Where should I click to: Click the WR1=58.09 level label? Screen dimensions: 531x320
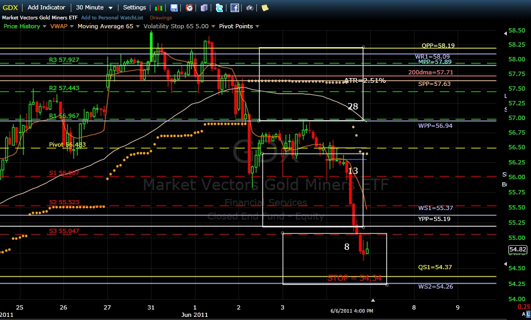coord(432,57)
